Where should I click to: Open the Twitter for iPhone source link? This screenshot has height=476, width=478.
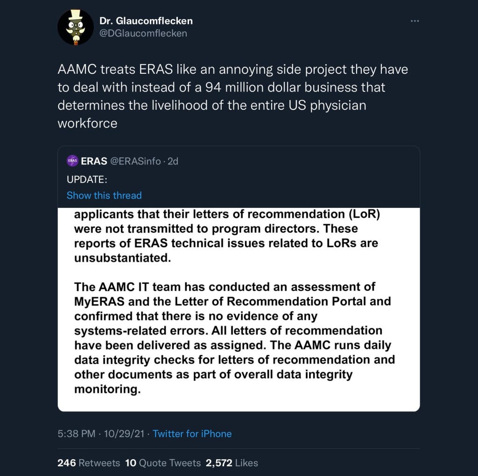tap(192, 433)
